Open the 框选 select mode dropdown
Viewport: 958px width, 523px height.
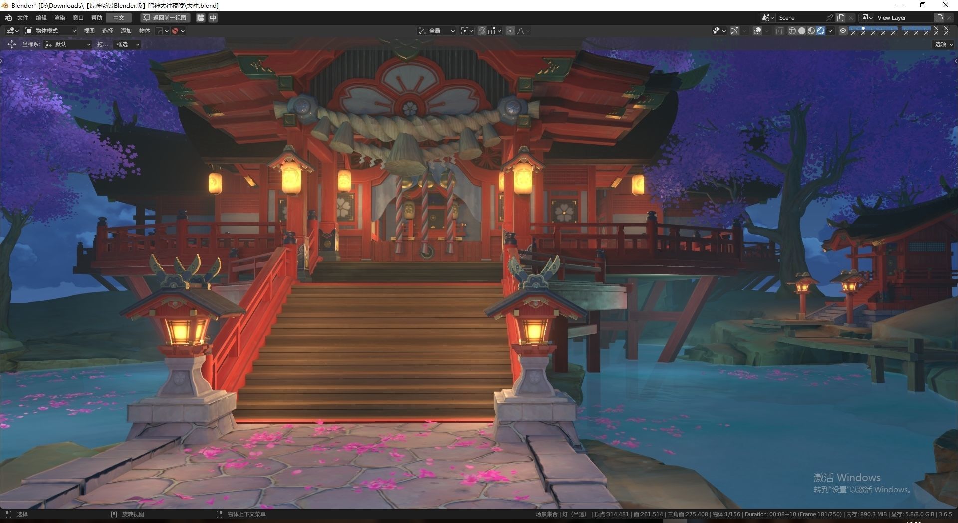[127, 44]
